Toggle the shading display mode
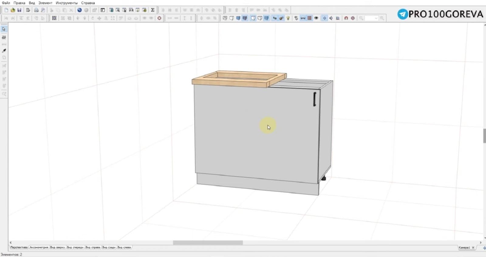486x257 pixels. [266, 18]
